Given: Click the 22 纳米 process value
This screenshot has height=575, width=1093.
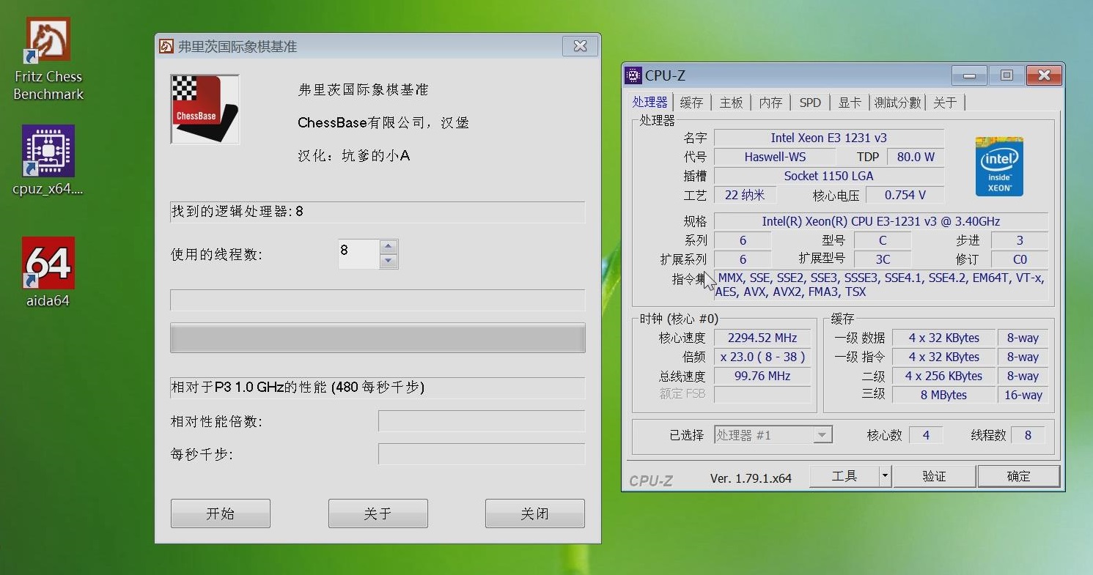Looking at the screenshot, I should (745, 195).
